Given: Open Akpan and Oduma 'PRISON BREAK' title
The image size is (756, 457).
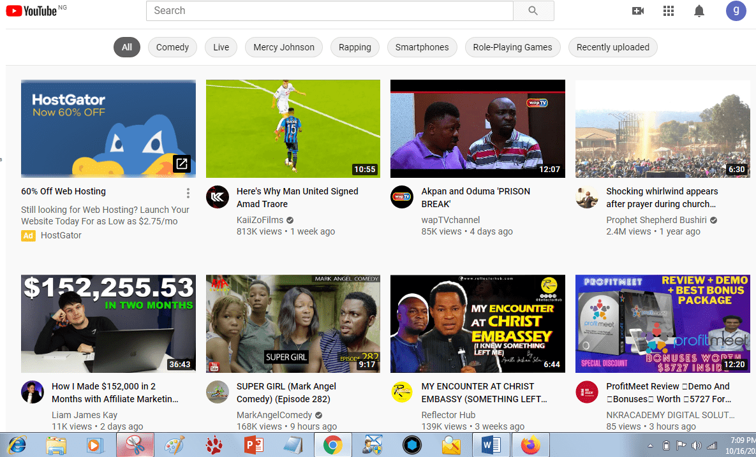Looking at the screenshot, I should (476, 198).
